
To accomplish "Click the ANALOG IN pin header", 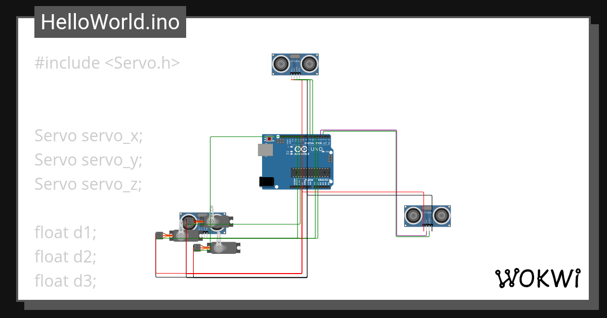I will pos(321,187).
